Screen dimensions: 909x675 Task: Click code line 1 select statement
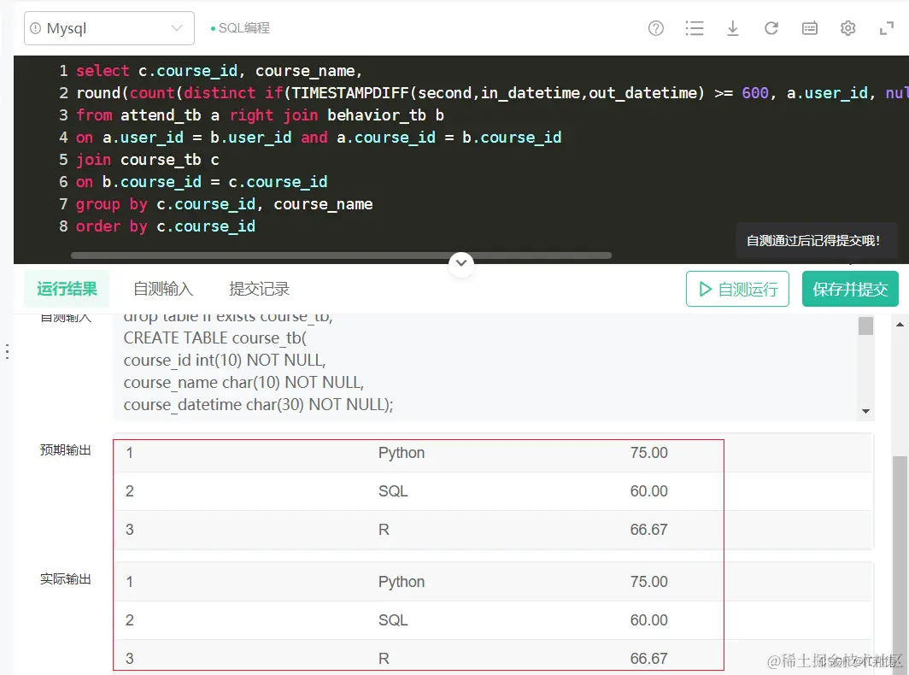tap(219, 71)
